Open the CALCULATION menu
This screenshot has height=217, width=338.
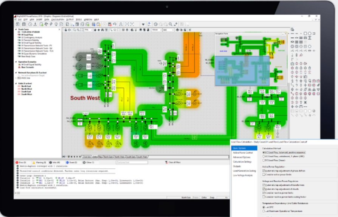click(x=57, y=19)
